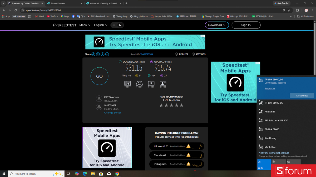Open File Explorer from taskbar
This screenshot has width=316, height=177.
[93, 174]
